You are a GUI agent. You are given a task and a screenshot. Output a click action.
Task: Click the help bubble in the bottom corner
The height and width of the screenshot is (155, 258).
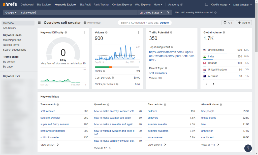tap(248, 148)
